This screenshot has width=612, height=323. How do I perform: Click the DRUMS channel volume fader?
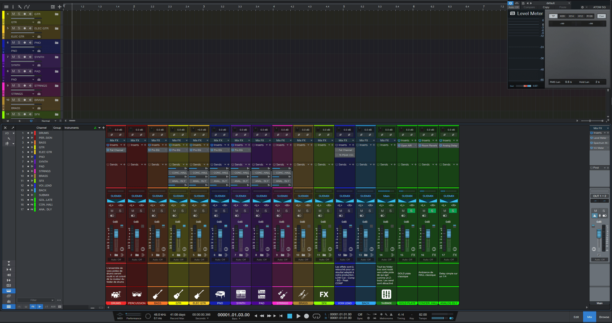(x=116, y=234)
